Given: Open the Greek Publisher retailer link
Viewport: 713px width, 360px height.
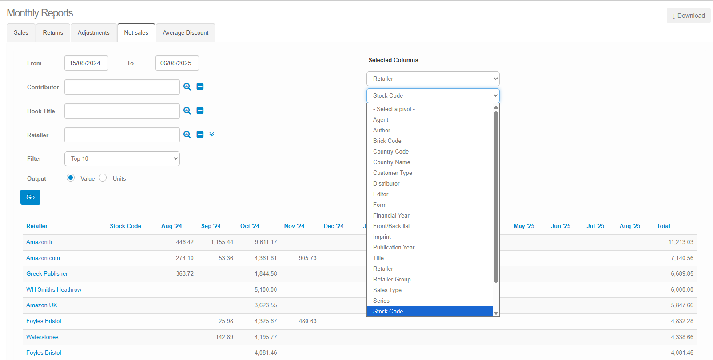Looking at the screenshot, I should tap(47, 273).
